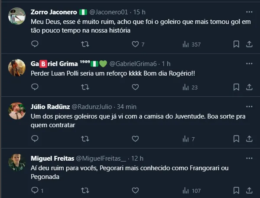The image size is (260, 198).
Task: Open Miguel Freitas's avatar picture
Action: pos(16,162)
